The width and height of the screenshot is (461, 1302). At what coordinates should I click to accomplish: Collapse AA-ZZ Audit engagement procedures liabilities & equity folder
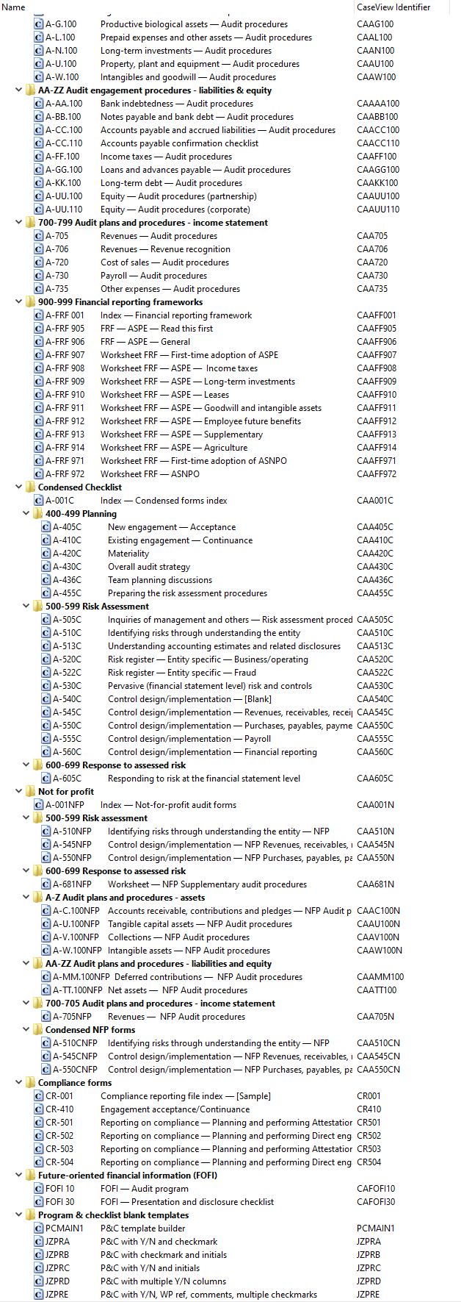coord(19,90)
